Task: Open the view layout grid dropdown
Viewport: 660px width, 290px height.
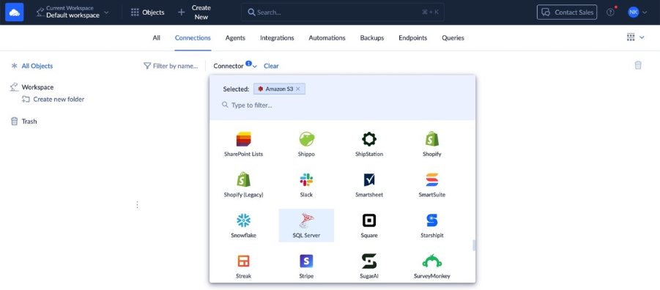Action: (635, 37)
